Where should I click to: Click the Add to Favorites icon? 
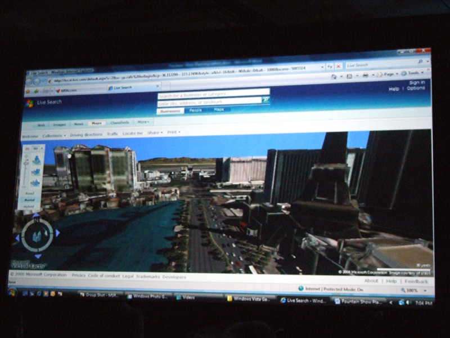coord(37,91)
